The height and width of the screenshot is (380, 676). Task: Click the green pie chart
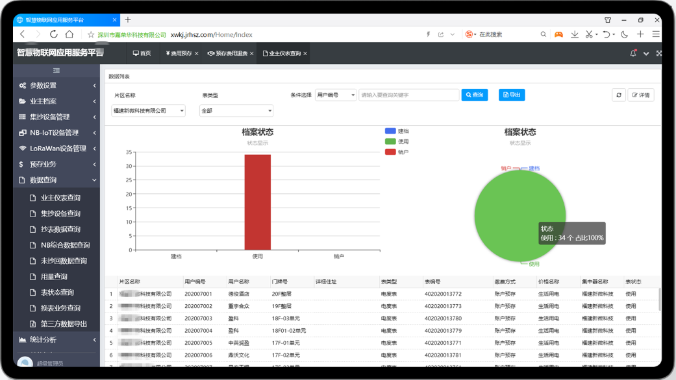(520, 216)
